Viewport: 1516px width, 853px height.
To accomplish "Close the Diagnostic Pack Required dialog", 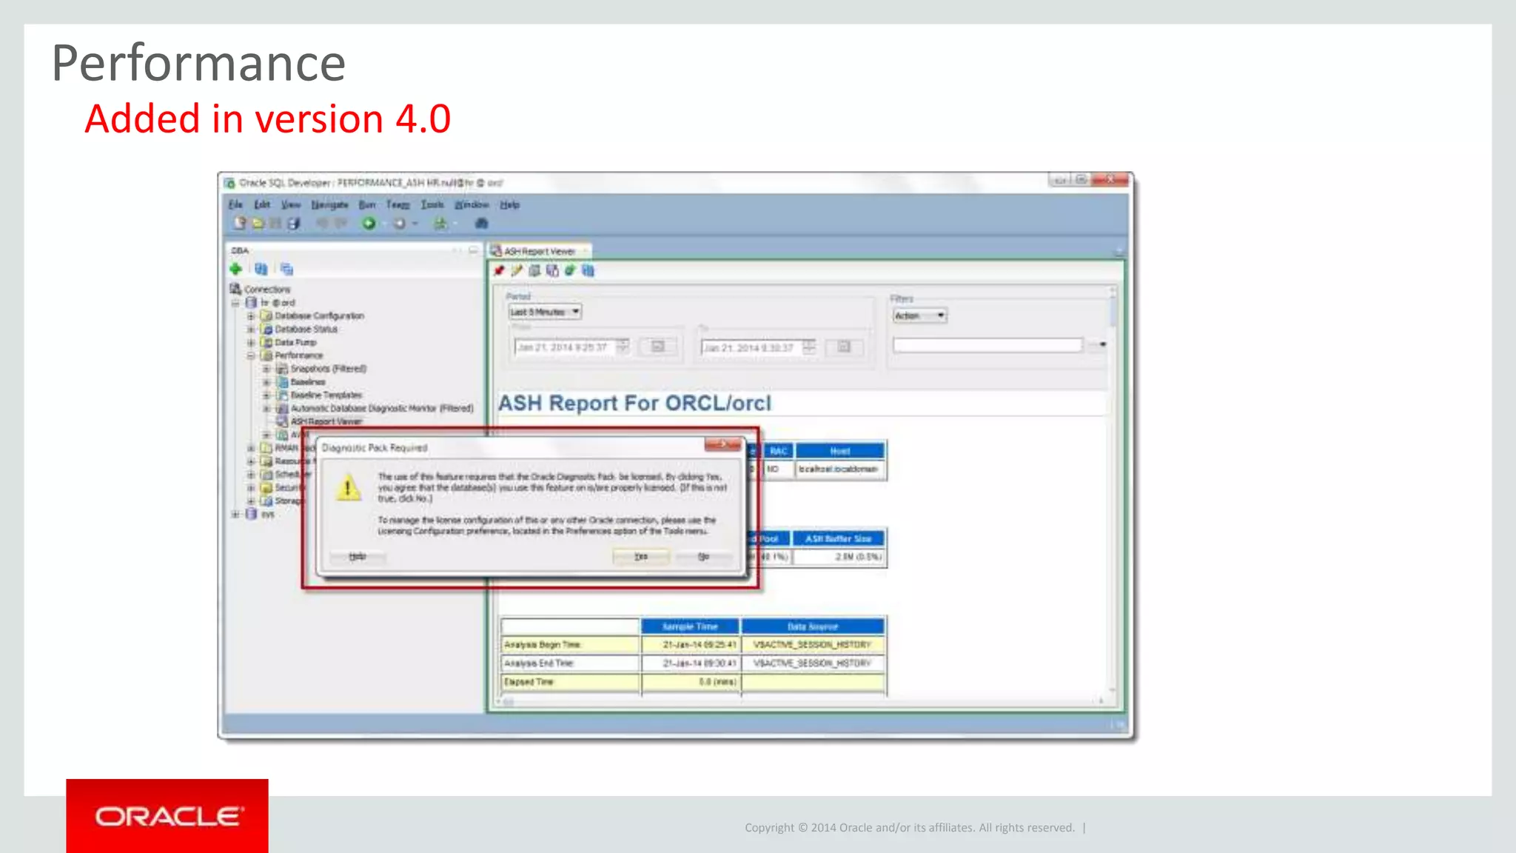I will [722, 444].
